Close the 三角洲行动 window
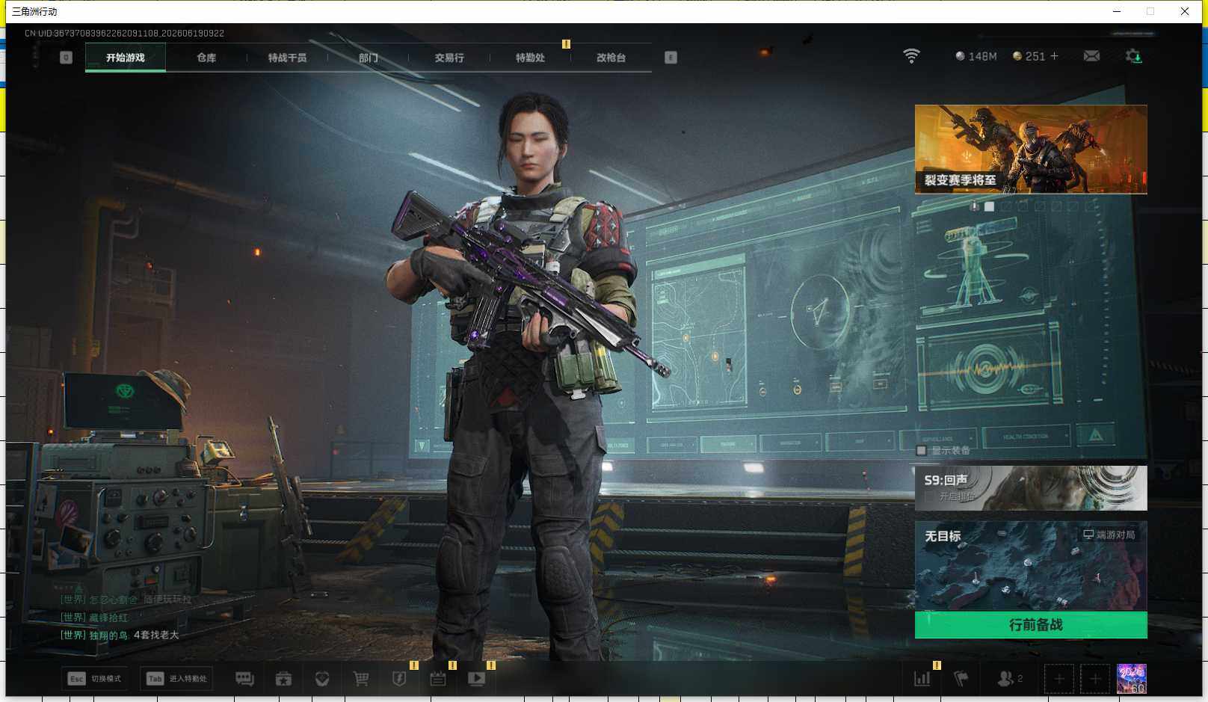 (1185, 11)
